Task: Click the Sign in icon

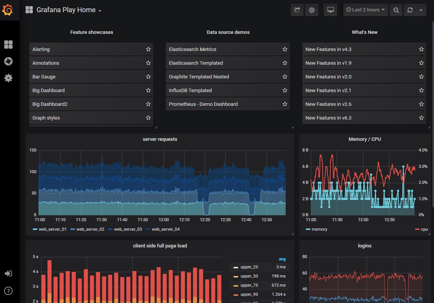Action: coord(8,274)
